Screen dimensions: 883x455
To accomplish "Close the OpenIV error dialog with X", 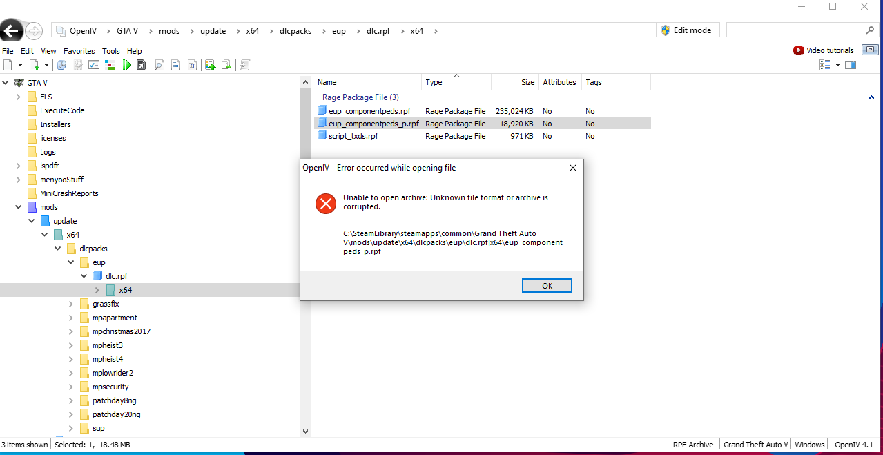I will (x=572, y=168).
